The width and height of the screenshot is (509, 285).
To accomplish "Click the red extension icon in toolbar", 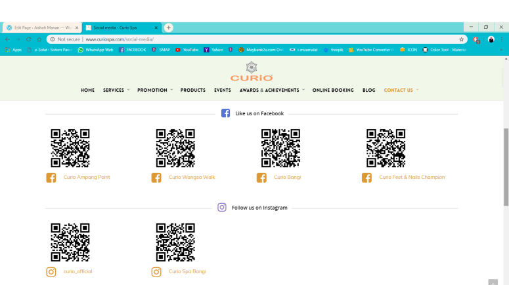I will (476, 40).
